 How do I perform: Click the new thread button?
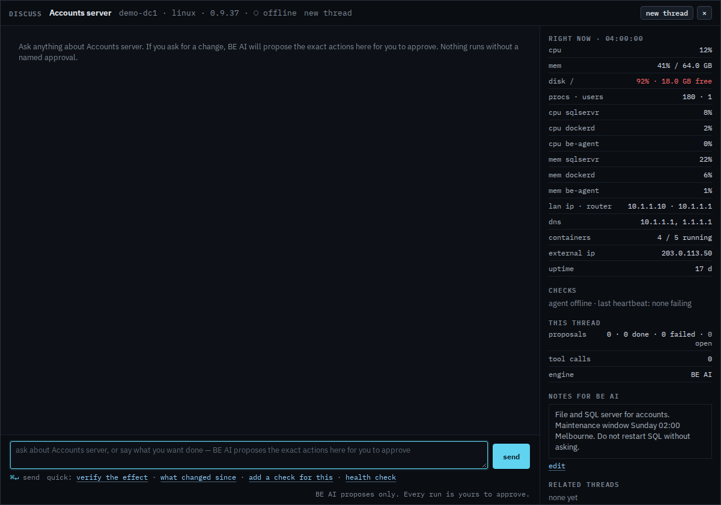[667, 13]
